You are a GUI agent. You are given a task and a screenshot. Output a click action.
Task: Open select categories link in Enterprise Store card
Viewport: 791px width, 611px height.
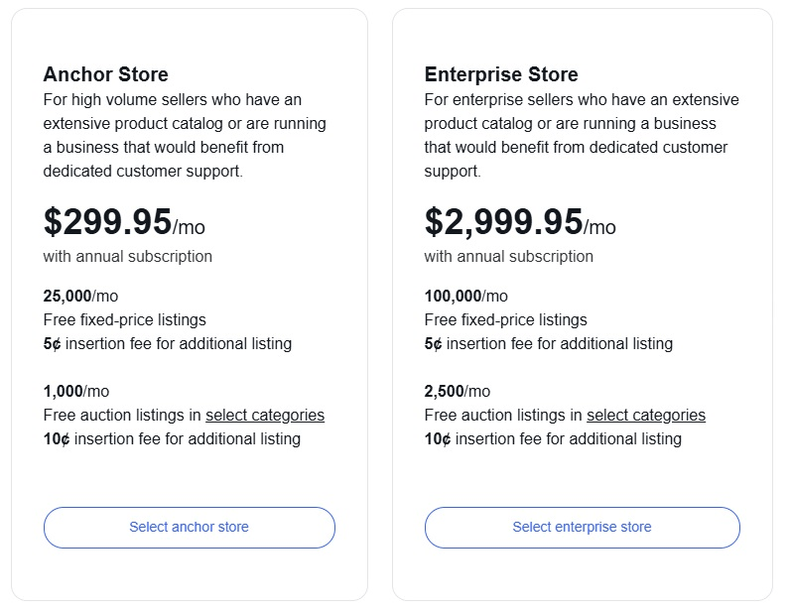646,415
